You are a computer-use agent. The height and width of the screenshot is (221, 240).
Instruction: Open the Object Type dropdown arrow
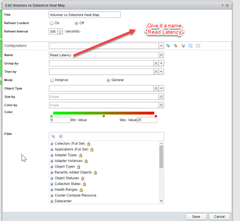click(161, 88)
